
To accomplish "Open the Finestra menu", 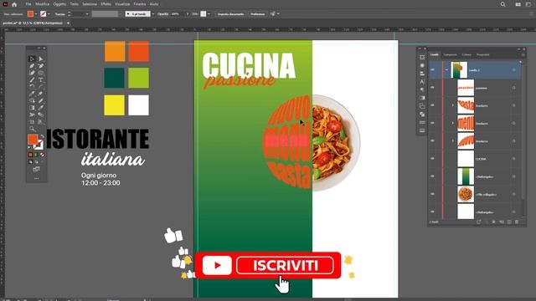I will (140, 4).
